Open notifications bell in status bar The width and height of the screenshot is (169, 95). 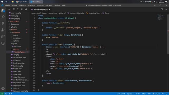166,94
